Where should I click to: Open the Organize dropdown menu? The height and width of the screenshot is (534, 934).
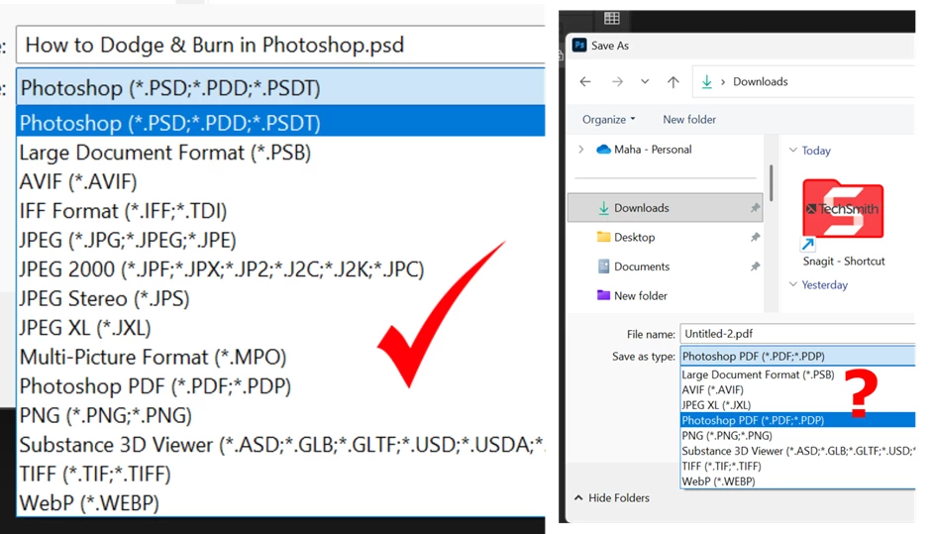pos(609,119)
